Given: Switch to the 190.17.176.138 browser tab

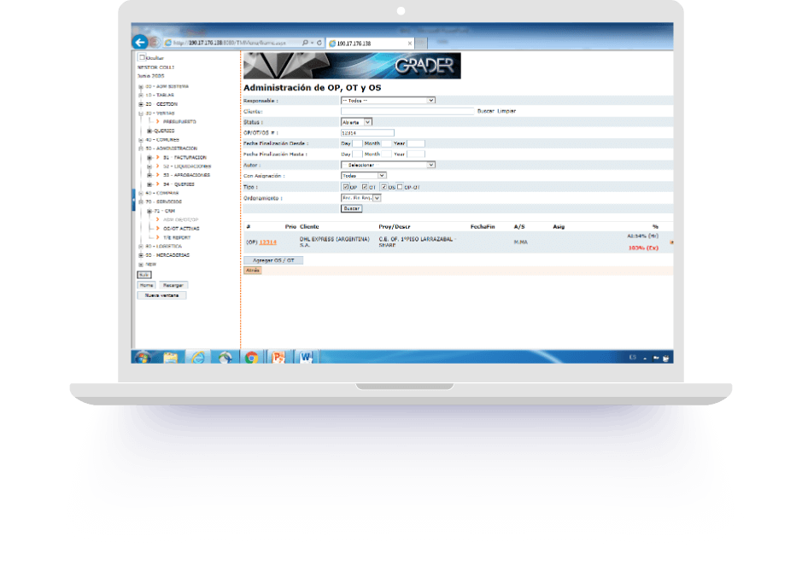Looking at the screenshot, I should [369, 43].
